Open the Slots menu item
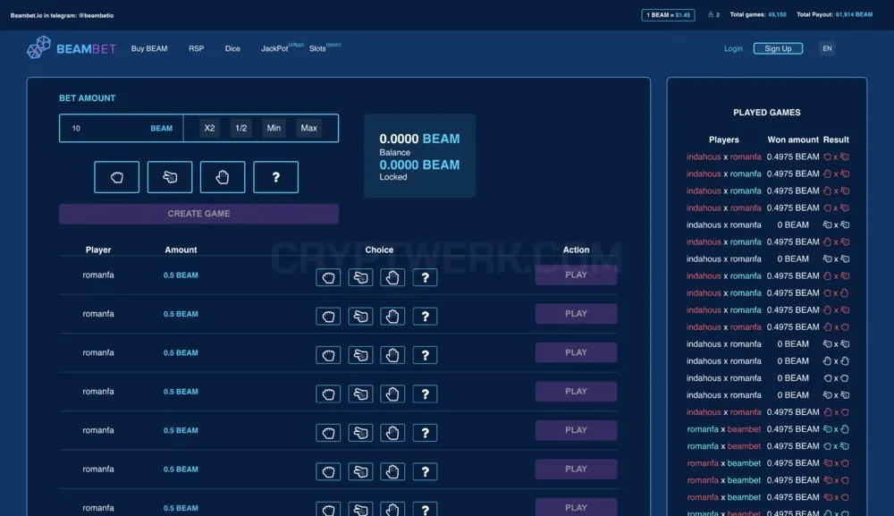 click(317, 48)
